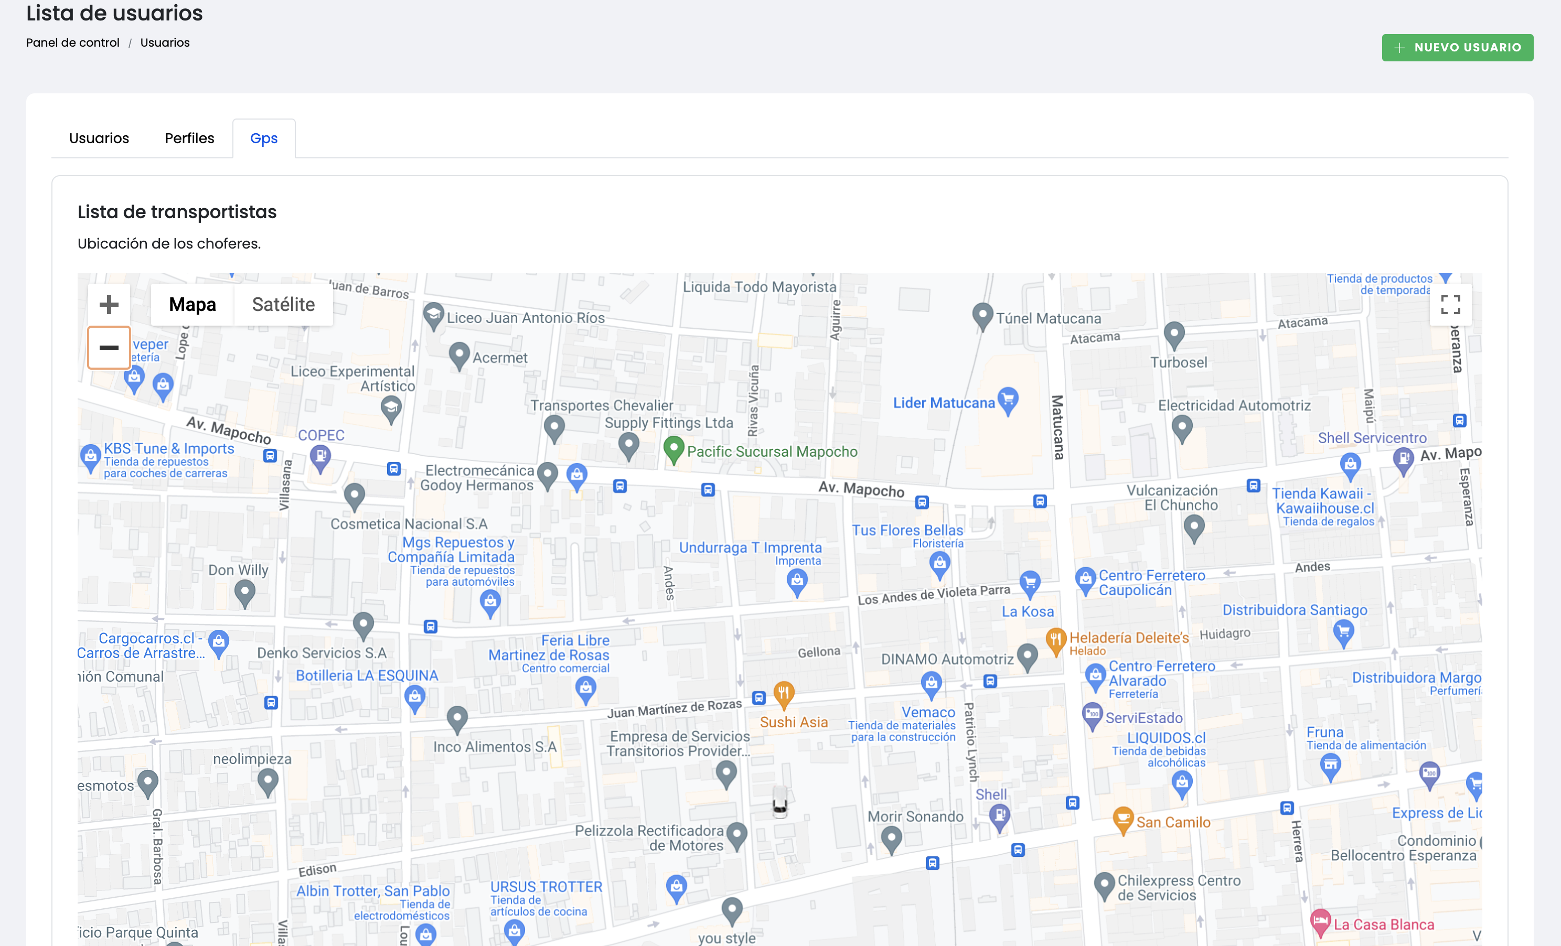Click the La Casa Blanca hotel pin

1320,923
